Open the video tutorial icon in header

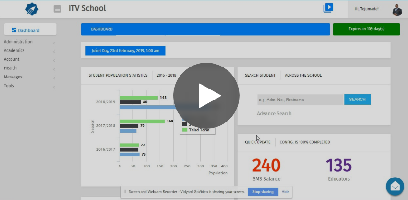pyautogui.click(x=328, y=8)
